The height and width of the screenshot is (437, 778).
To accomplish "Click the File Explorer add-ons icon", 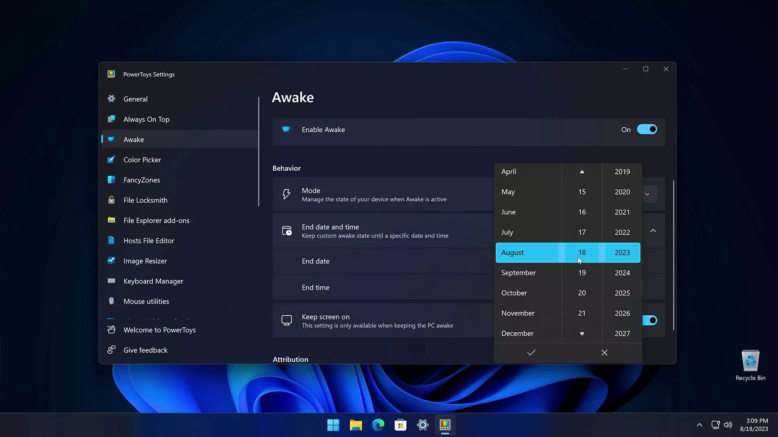I will (x=111, y=220).
